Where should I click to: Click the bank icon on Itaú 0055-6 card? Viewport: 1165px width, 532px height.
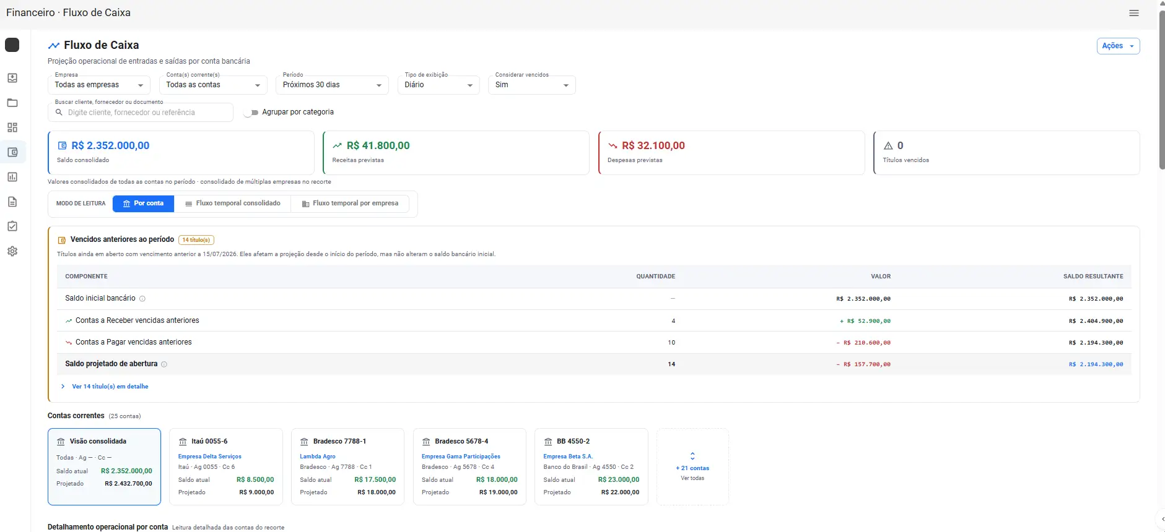[x=183, y=442]
